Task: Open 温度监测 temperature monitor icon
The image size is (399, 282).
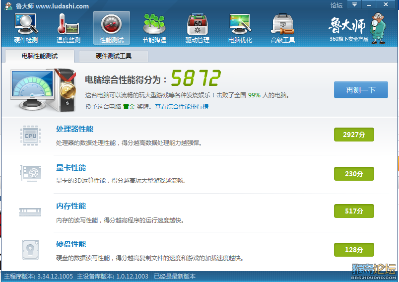Action: point(68,28)
